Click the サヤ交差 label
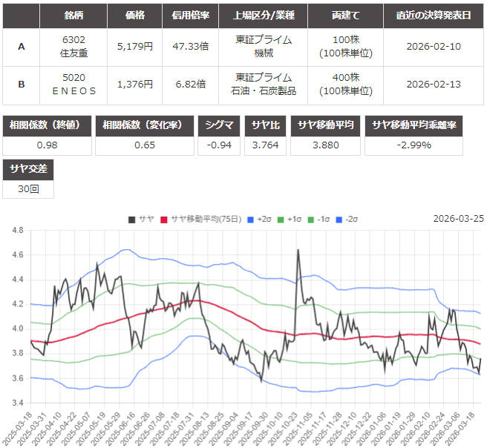Screen dimensions: 487x448 click(x=28, y=169)
